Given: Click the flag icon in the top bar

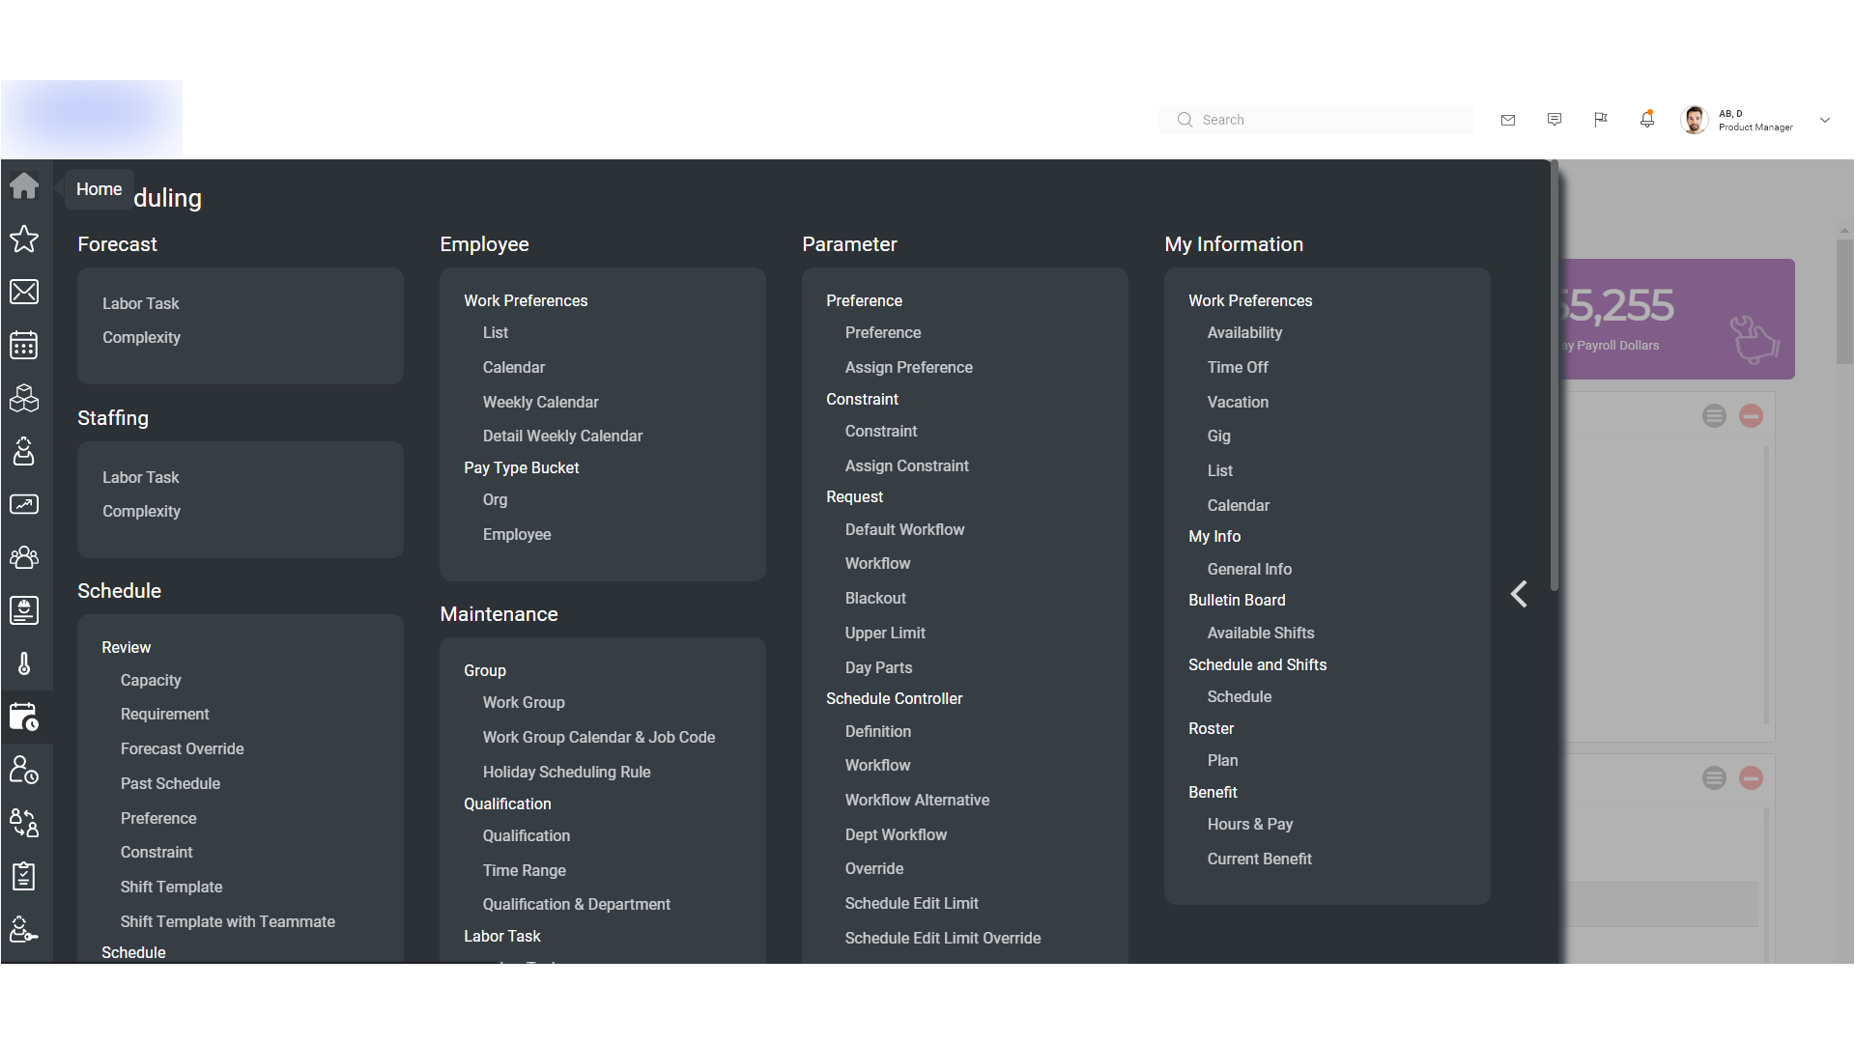Looking at the screenshot, I should click(1601, 119).
